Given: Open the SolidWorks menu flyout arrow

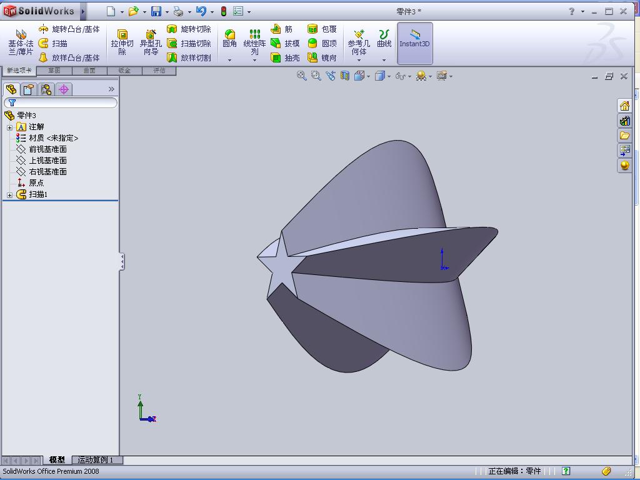Looking at the screenshot, I should click(x=83, y=11).
